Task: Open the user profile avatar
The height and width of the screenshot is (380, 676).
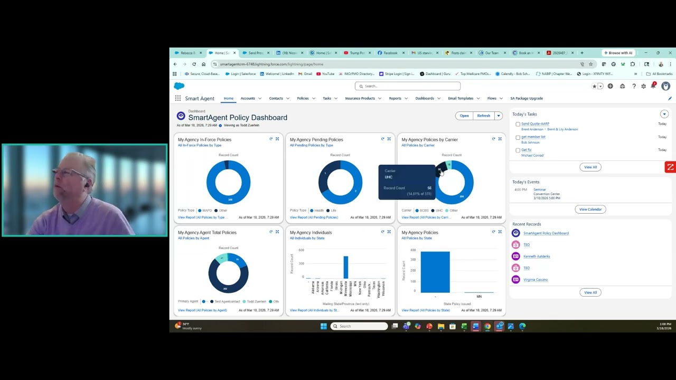Action: pos(665,86)
